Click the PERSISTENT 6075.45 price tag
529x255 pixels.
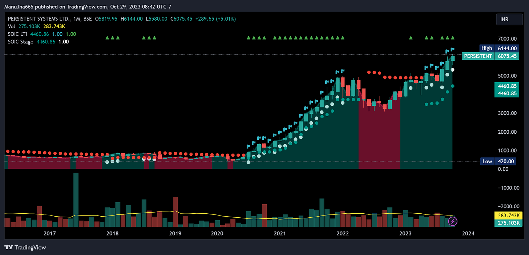490,56
